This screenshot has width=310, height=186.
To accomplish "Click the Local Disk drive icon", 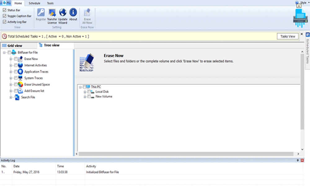I will click(92, 92).
